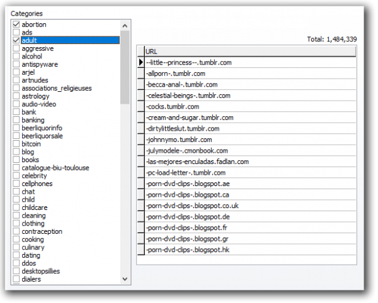The image size is (378, 303).
Task: Check the cellphones category checkbox
Action: click(x=16, y=184)
